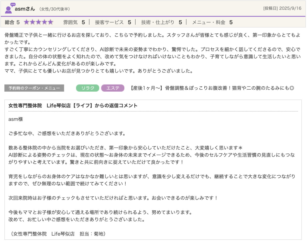
Task: Click the first star in the overall rating
Action: click(x=27, y=22)
